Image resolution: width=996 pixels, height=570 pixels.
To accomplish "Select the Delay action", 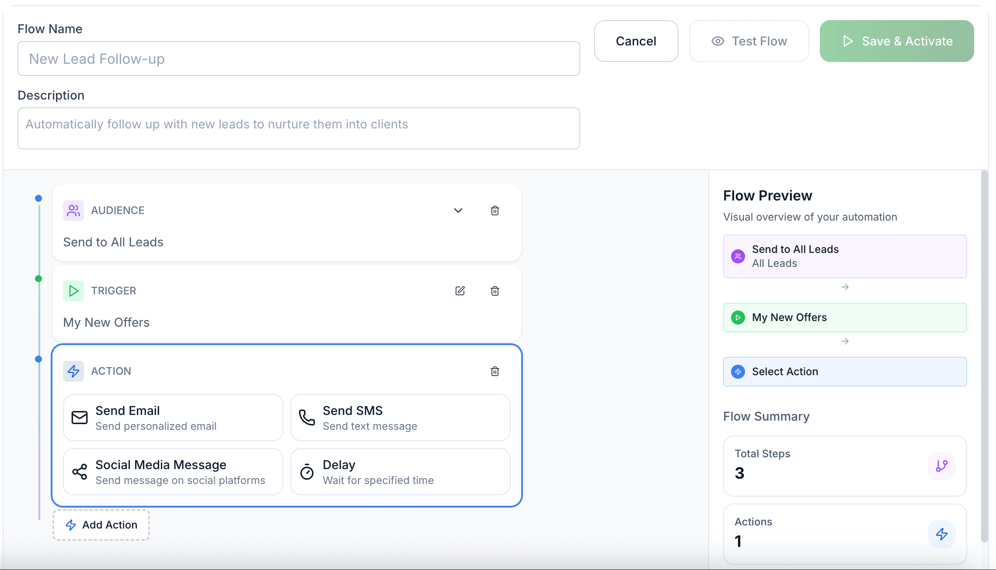I will pos(400,472).
